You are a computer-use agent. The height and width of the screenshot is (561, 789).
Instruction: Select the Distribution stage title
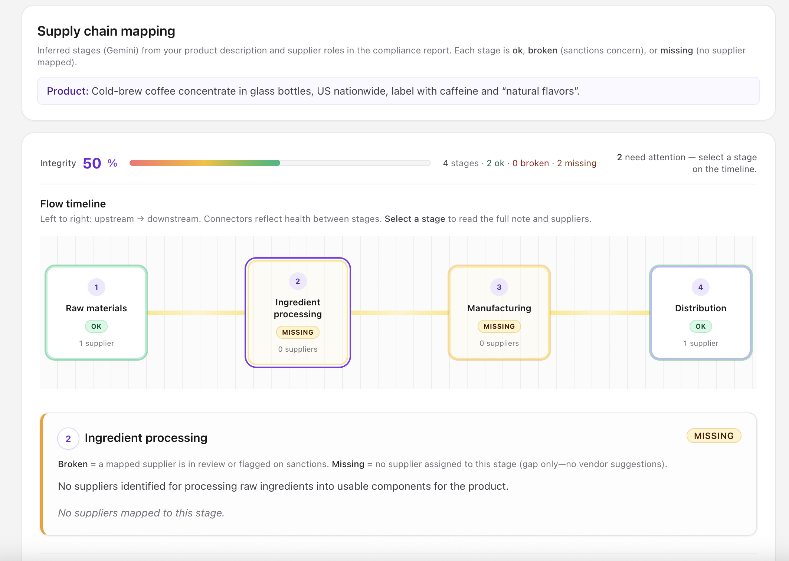click(x=700, y=308)
